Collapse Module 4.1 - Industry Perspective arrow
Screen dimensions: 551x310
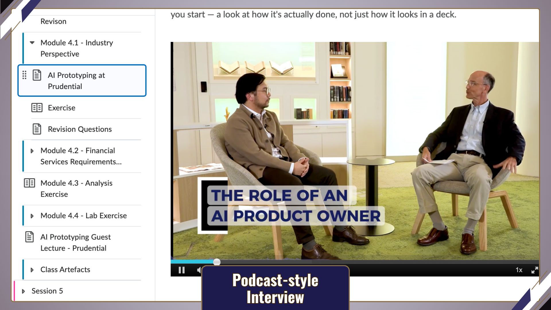[32, 43]
